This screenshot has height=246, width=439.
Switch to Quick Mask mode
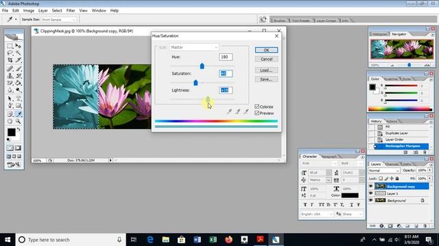point(18,148)
